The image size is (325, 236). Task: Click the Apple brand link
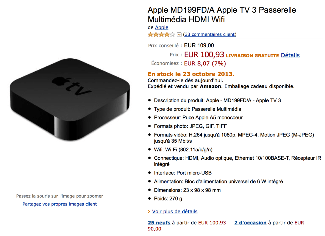(161, 27)
